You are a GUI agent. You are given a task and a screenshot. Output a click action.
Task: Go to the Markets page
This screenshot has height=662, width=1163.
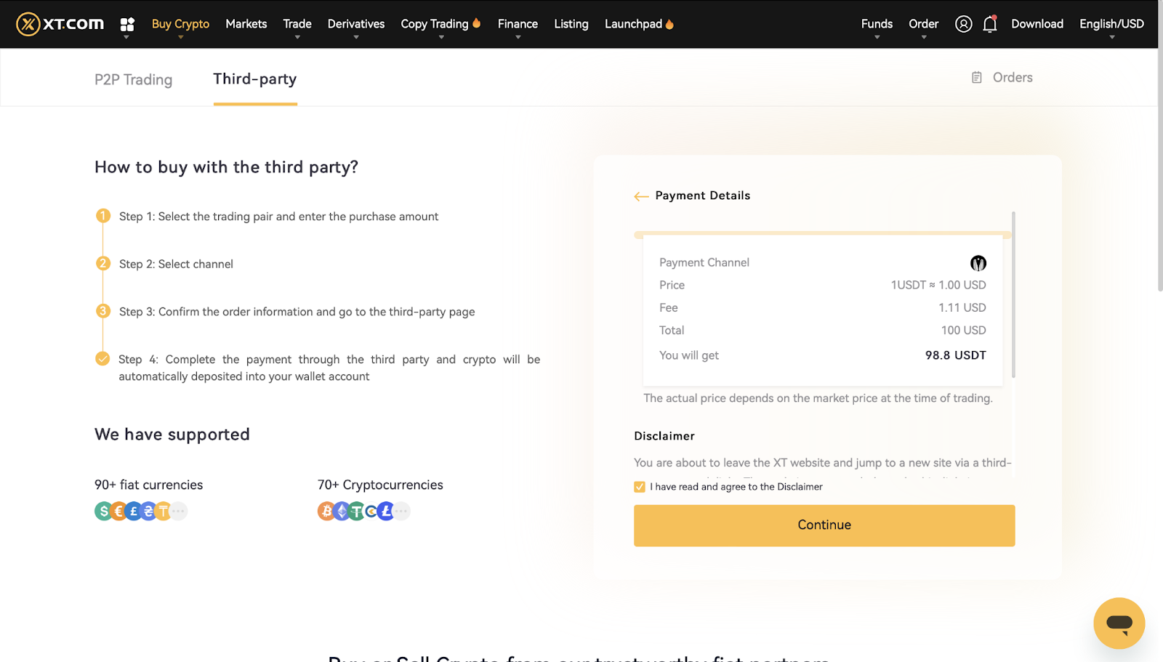[x=246, y=24]
